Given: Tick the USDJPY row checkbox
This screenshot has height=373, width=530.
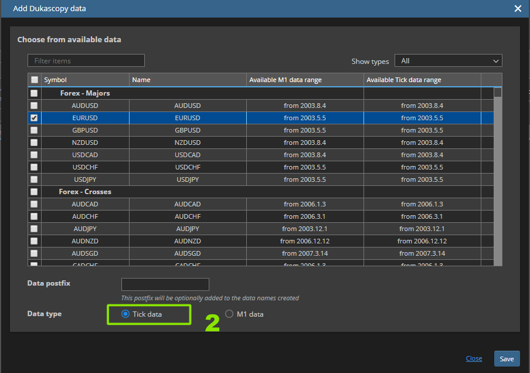Looking at the screenshot, I should tap(34, 179).
